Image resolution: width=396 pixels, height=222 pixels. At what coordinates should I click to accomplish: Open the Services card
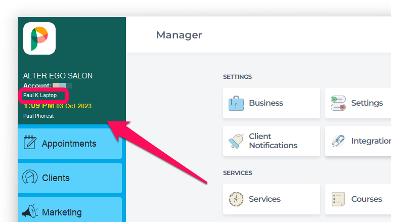point(272,199)
